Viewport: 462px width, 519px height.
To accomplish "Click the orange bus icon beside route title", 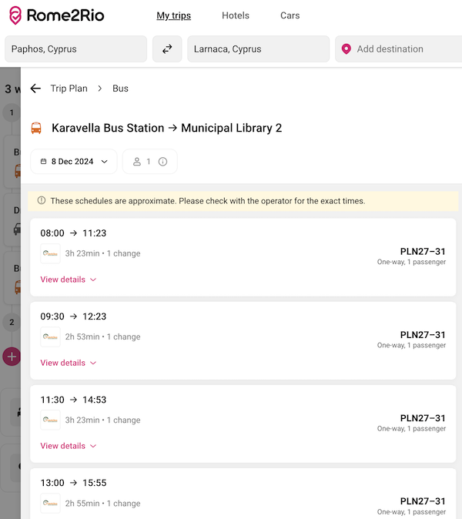I will coord(36,128).
